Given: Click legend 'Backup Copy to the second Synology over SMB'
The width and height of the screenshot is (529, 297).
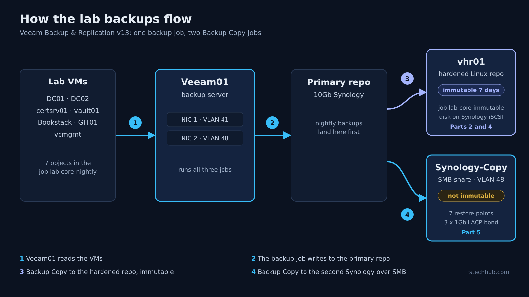Looking at the screenshot, I should click(x=329, y=272).
